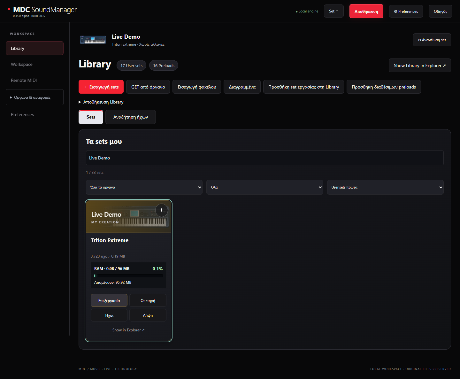
Task: Click Ανανέωση set button
Action: [432, 40]
